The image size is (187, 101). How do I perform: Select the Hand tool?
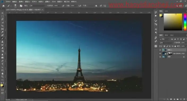(x=2, y=74)
